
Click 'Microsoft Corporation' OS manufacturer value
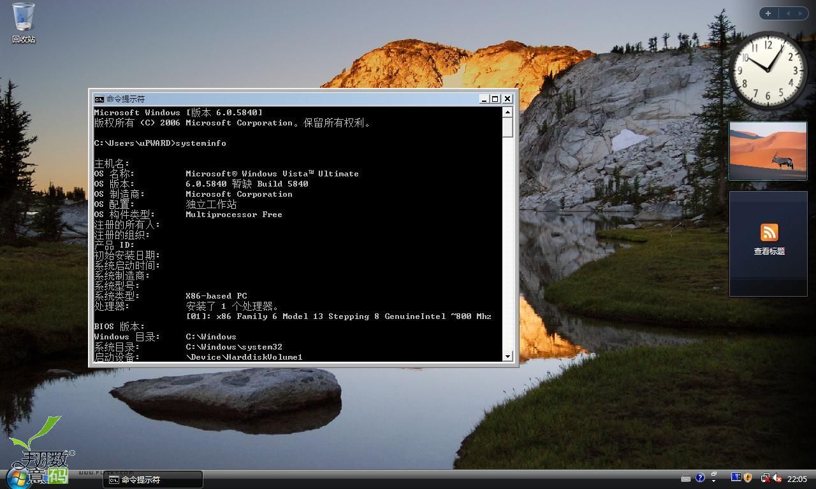[x=239, y=194]
